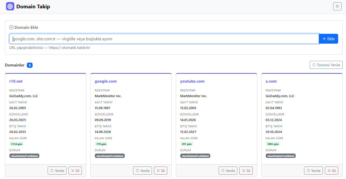Click the Domainler section heading
The image size is (346, 179).
(x=15, y=65)
